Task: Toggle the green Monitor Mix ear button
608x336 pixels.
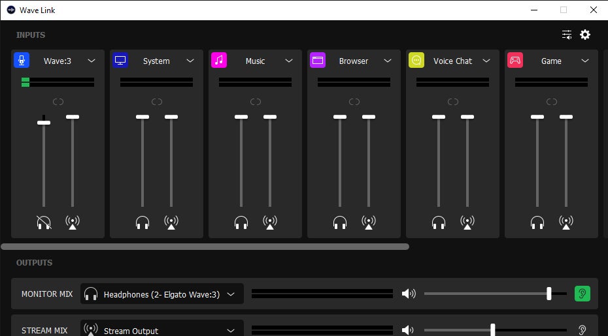Action: [582, 294]
